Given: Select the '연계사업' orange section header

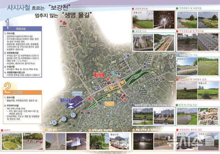Looking at the screenshot, I should coord(22,93).
